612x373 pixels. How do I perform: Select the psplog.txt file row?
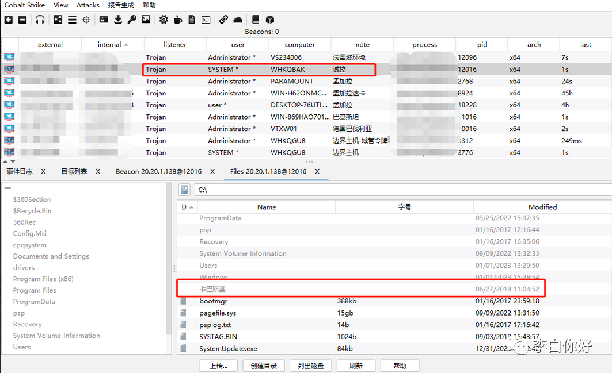394,325
